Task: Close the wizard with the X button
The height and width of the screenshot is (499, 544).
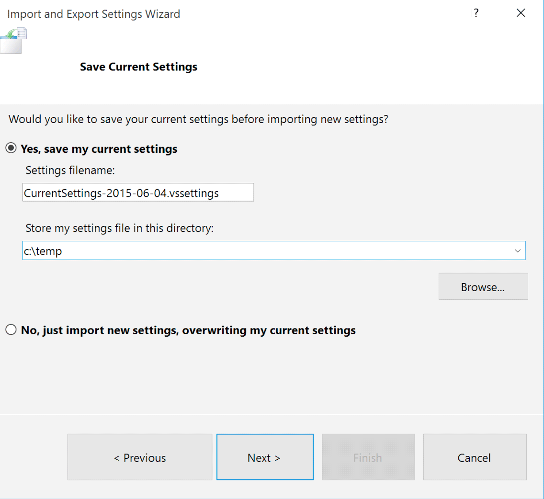Action: click(521, 13)
